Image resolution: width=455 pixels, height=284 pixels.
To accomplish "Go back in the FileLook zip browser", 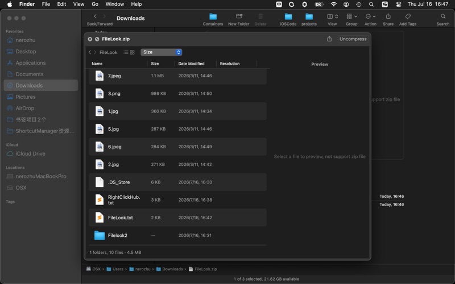I will (x=90, y=52).
